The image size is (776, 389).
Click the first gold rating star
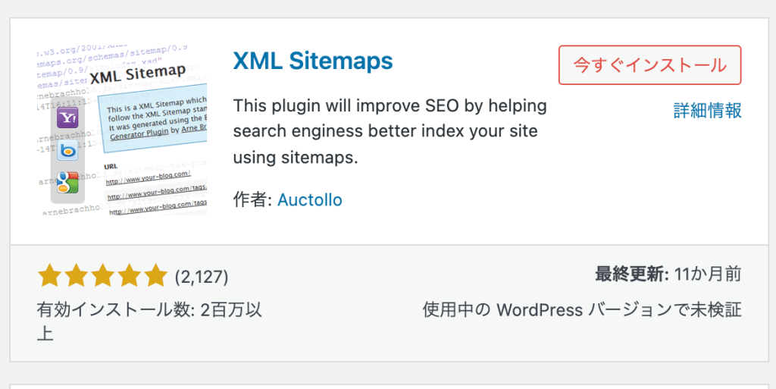[49, 276]
